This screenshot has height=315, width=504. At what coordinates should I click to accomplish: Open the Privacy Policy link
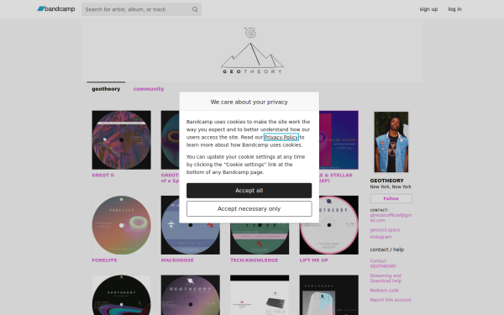click(x=281, y=137)
